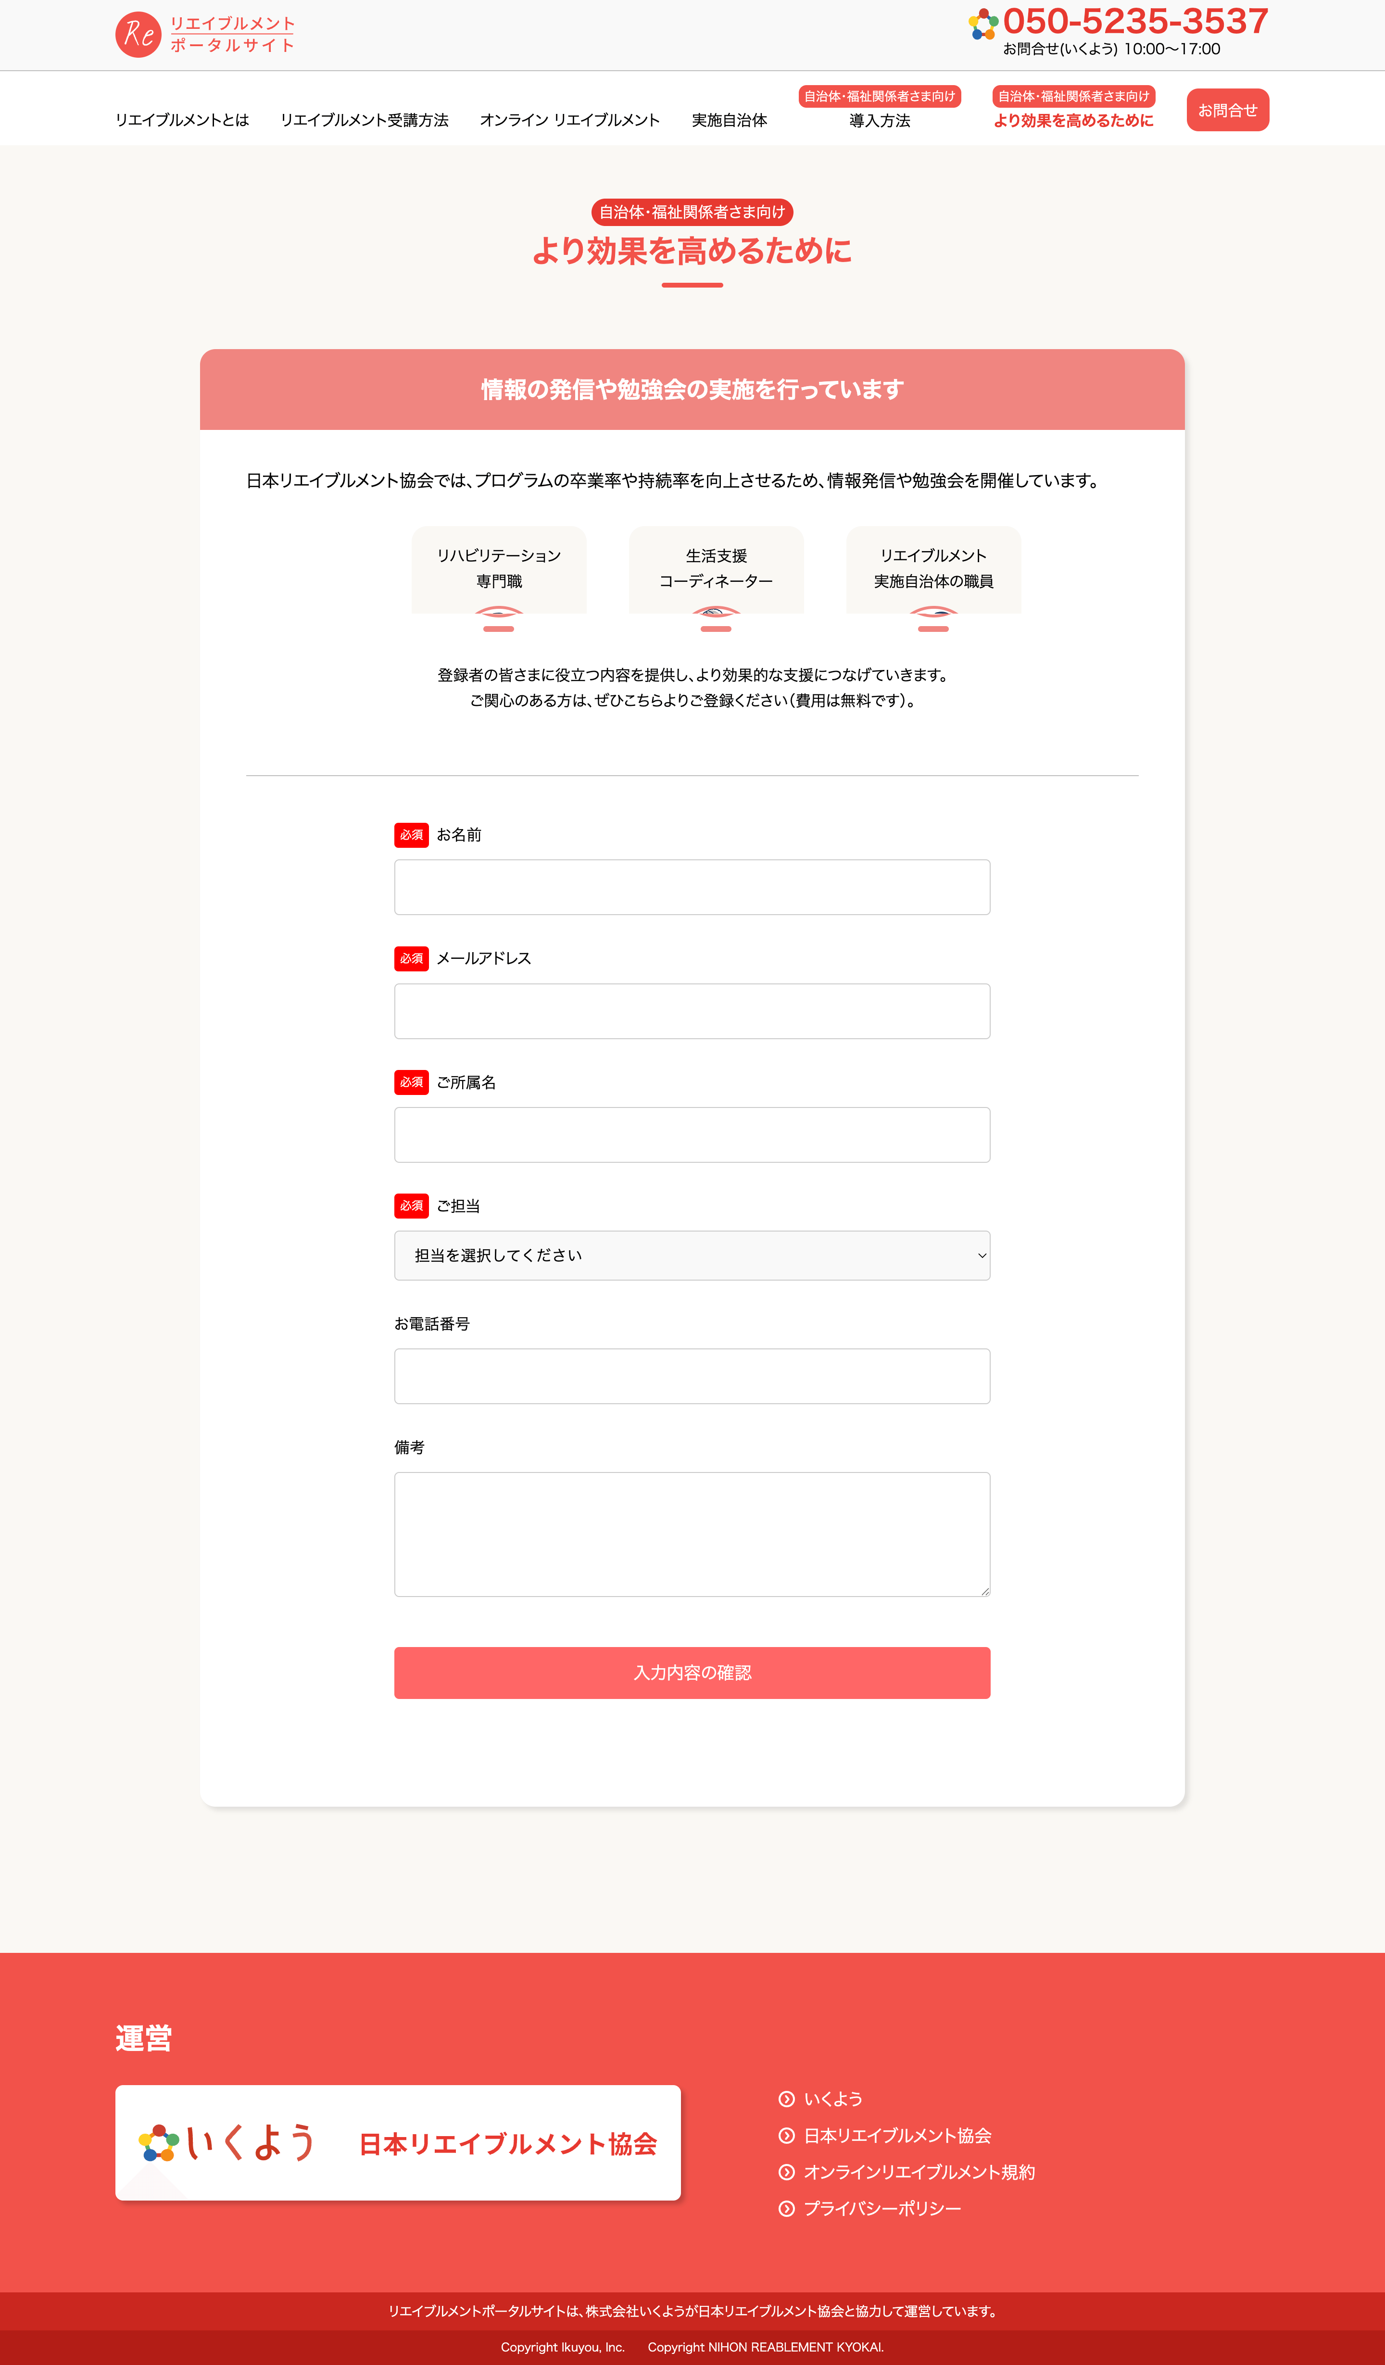This screenshot has width=1385, height=2365.
Task: Click into the メールアドレス input field
Action: (x=692, y=1011)
